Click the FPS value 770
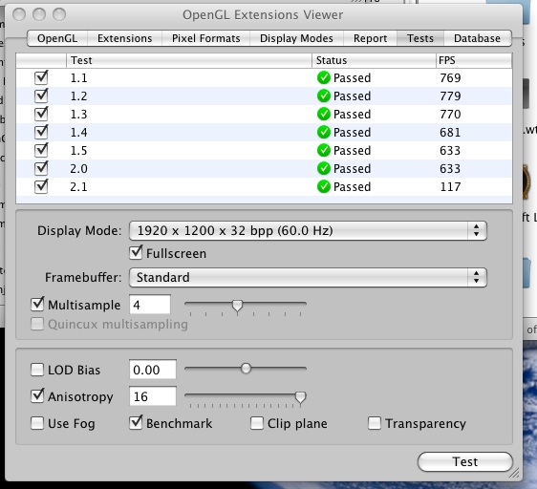 click(x=450, y=115)
